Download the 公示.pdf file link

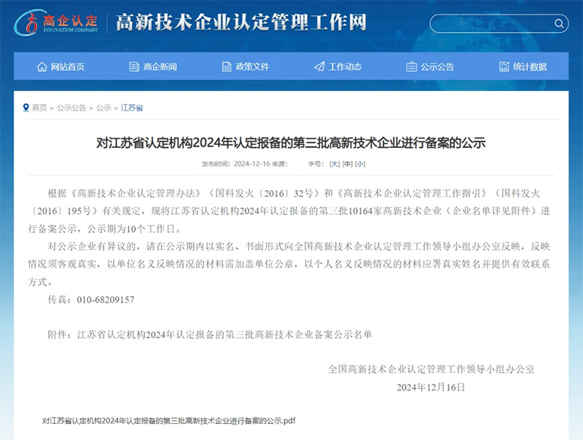pyautogui.click(x=169, y=420)
